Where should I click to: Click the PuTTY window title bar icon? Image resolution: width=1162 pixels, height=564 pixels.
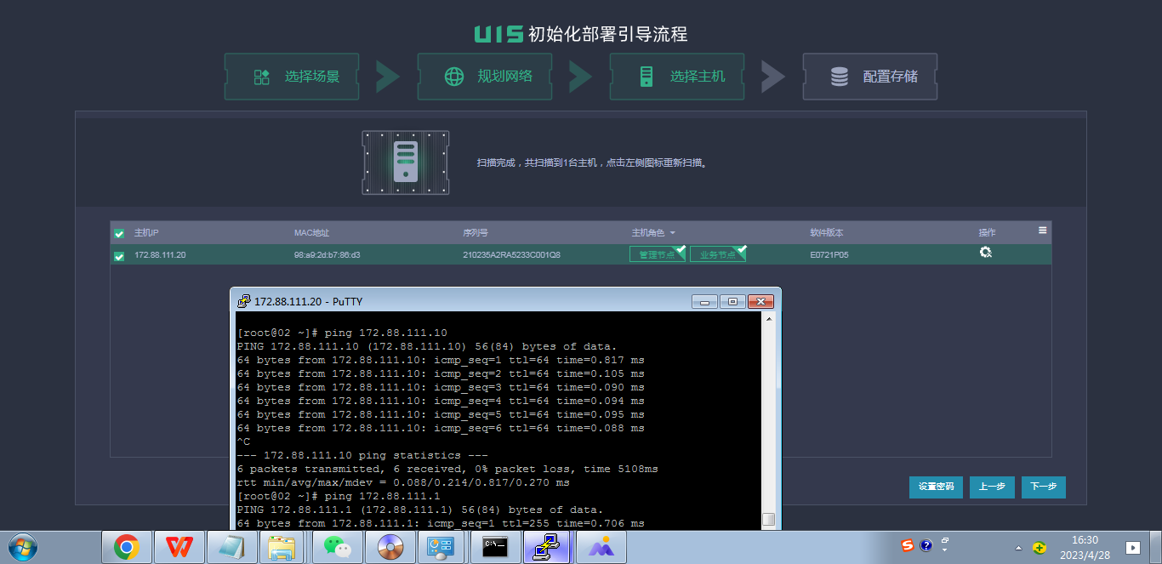(x=244, y=301)
